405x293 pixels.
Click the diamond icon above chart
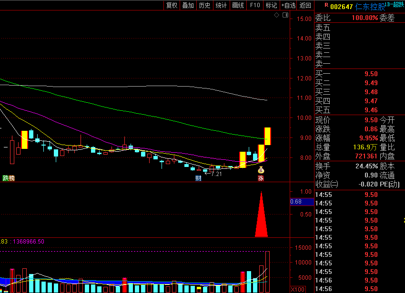277,15
